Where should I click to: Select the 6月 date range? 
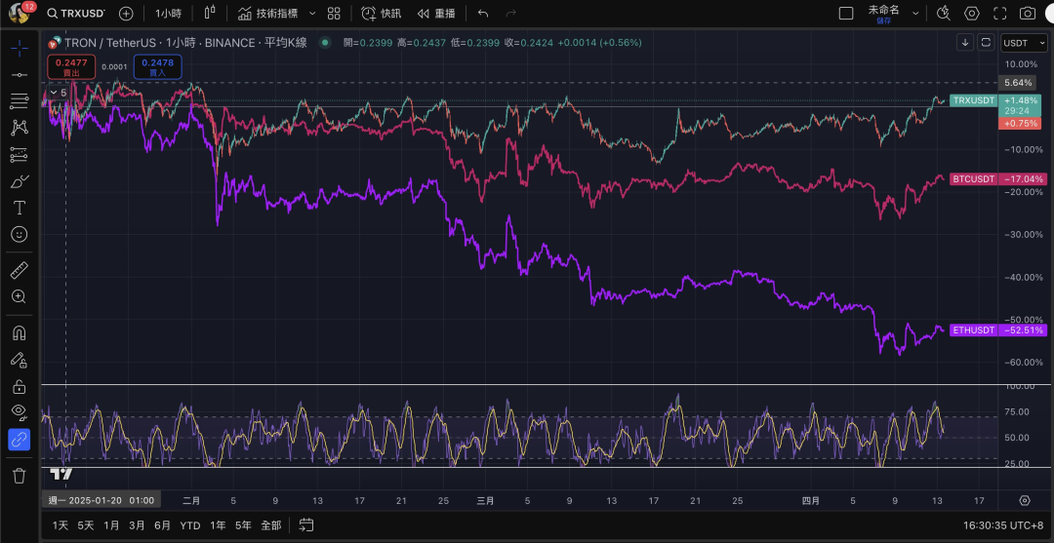point(162,524)
